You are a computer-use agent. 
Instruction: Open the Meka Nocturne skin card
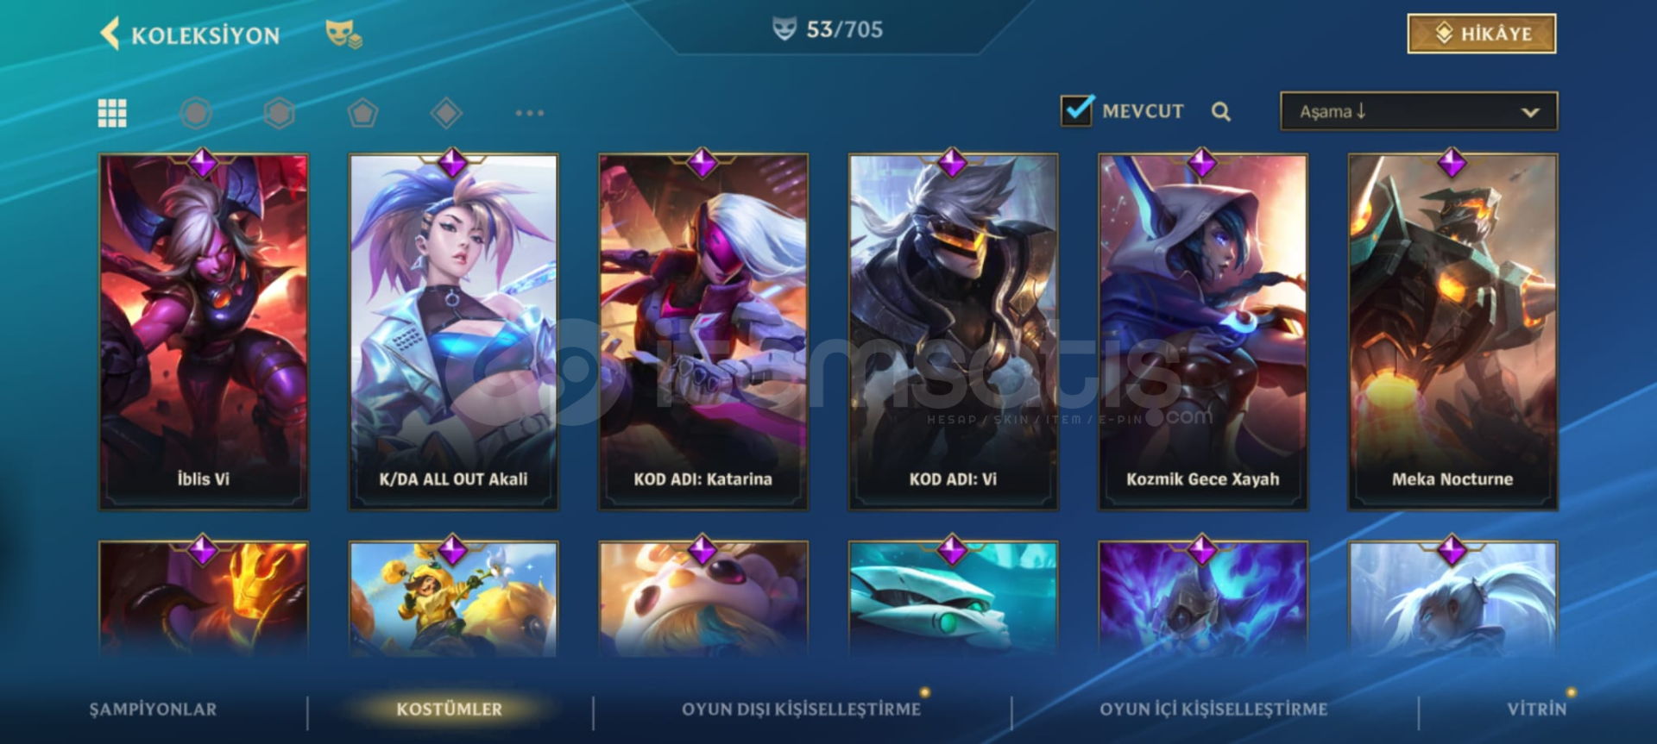point(1452,332)
